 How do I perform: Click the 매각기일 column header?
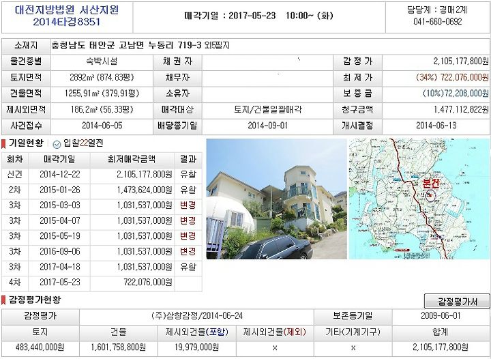tap(59, 159)
